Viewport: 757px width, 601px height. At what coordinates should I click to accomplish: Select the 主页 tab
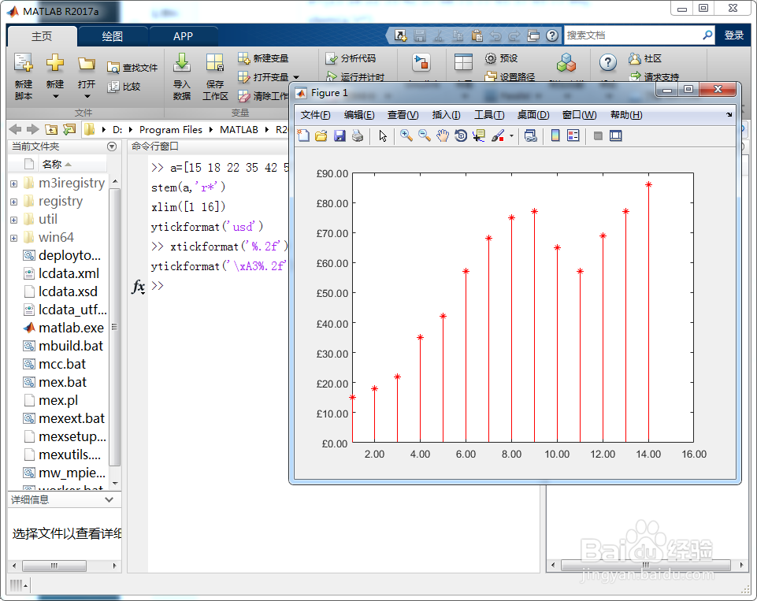[42, 36]
